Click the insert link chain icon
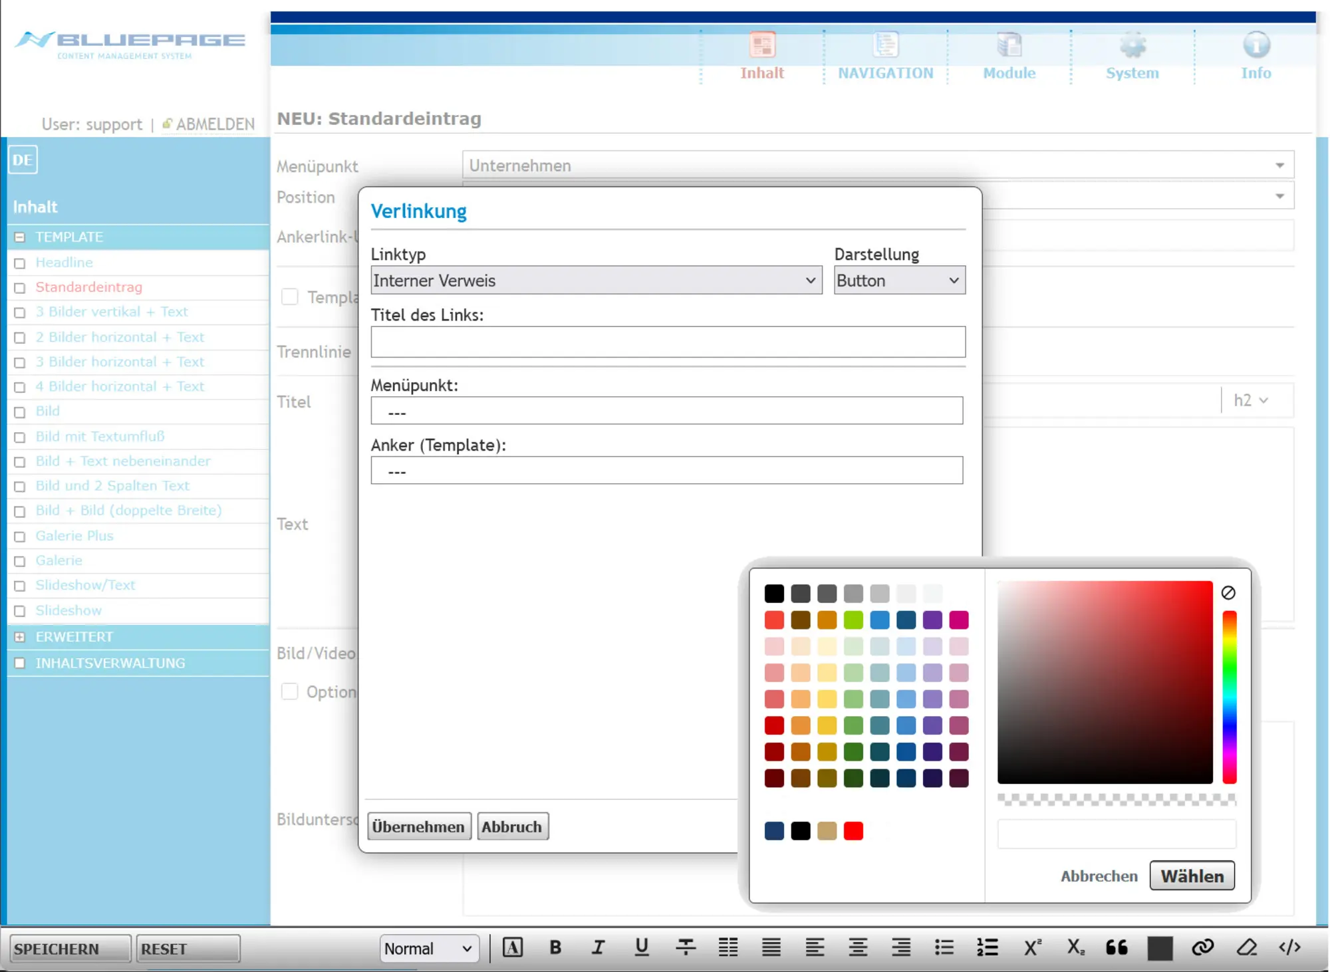This screenshot has height=972, width=1330. (x=1203, y=947)
